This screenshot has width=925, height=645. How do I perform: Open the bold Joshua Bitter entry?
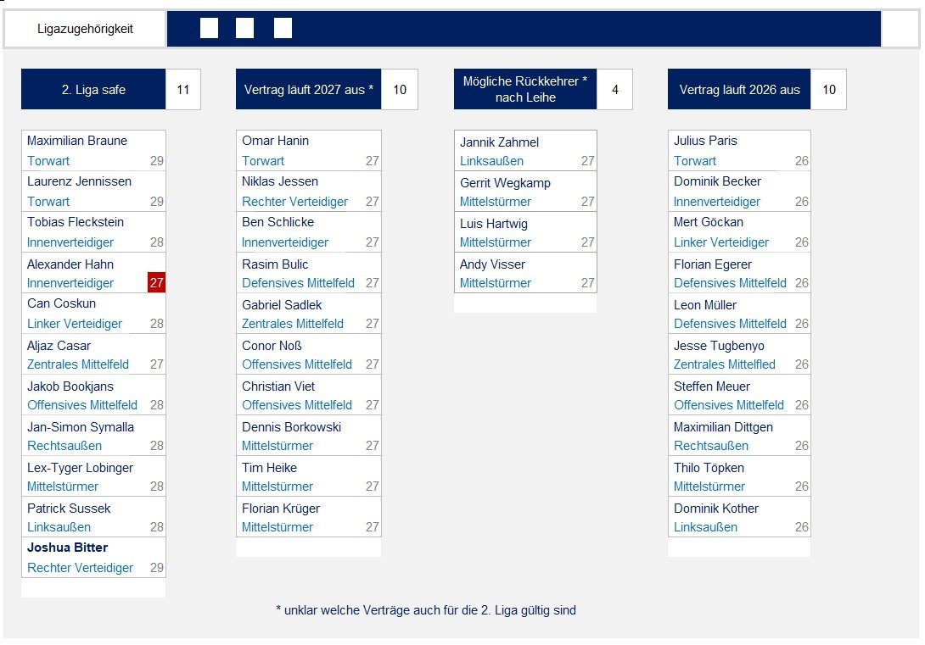[x=68, y=548]
